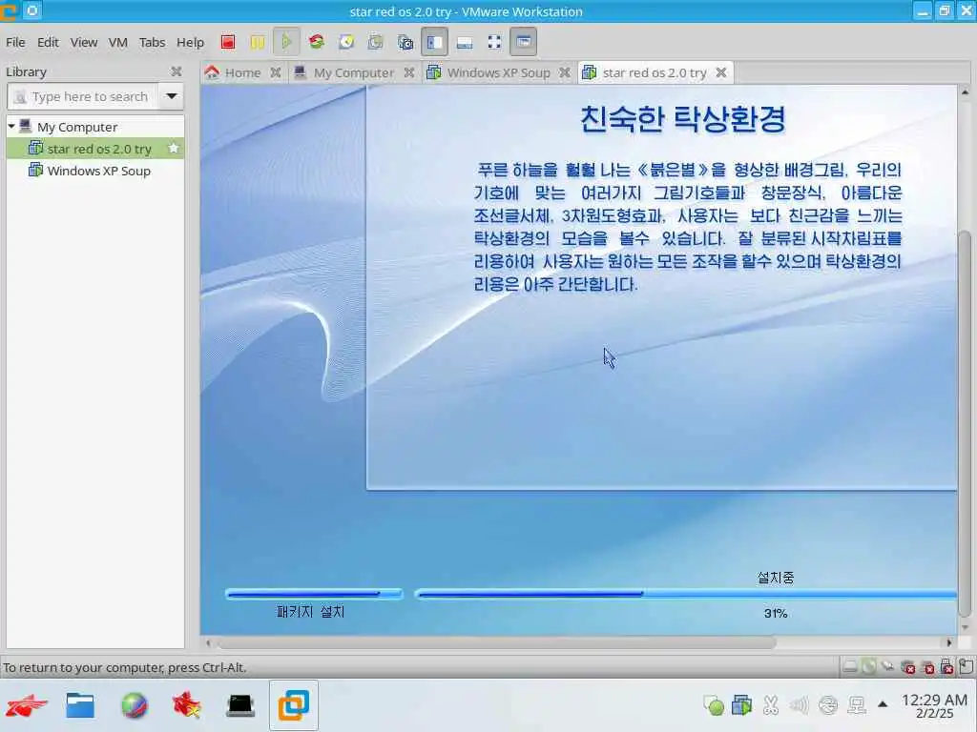Click the VMware Workstation taskbar button
Viewport: 977px width, 732px height.
coord(294,705)
